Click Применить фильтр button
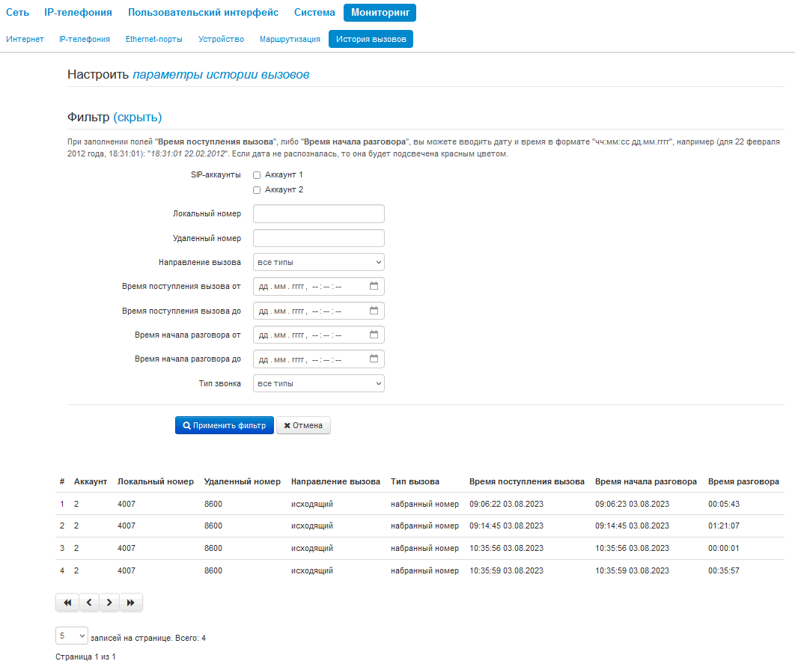795x670 pixels. 224,425
